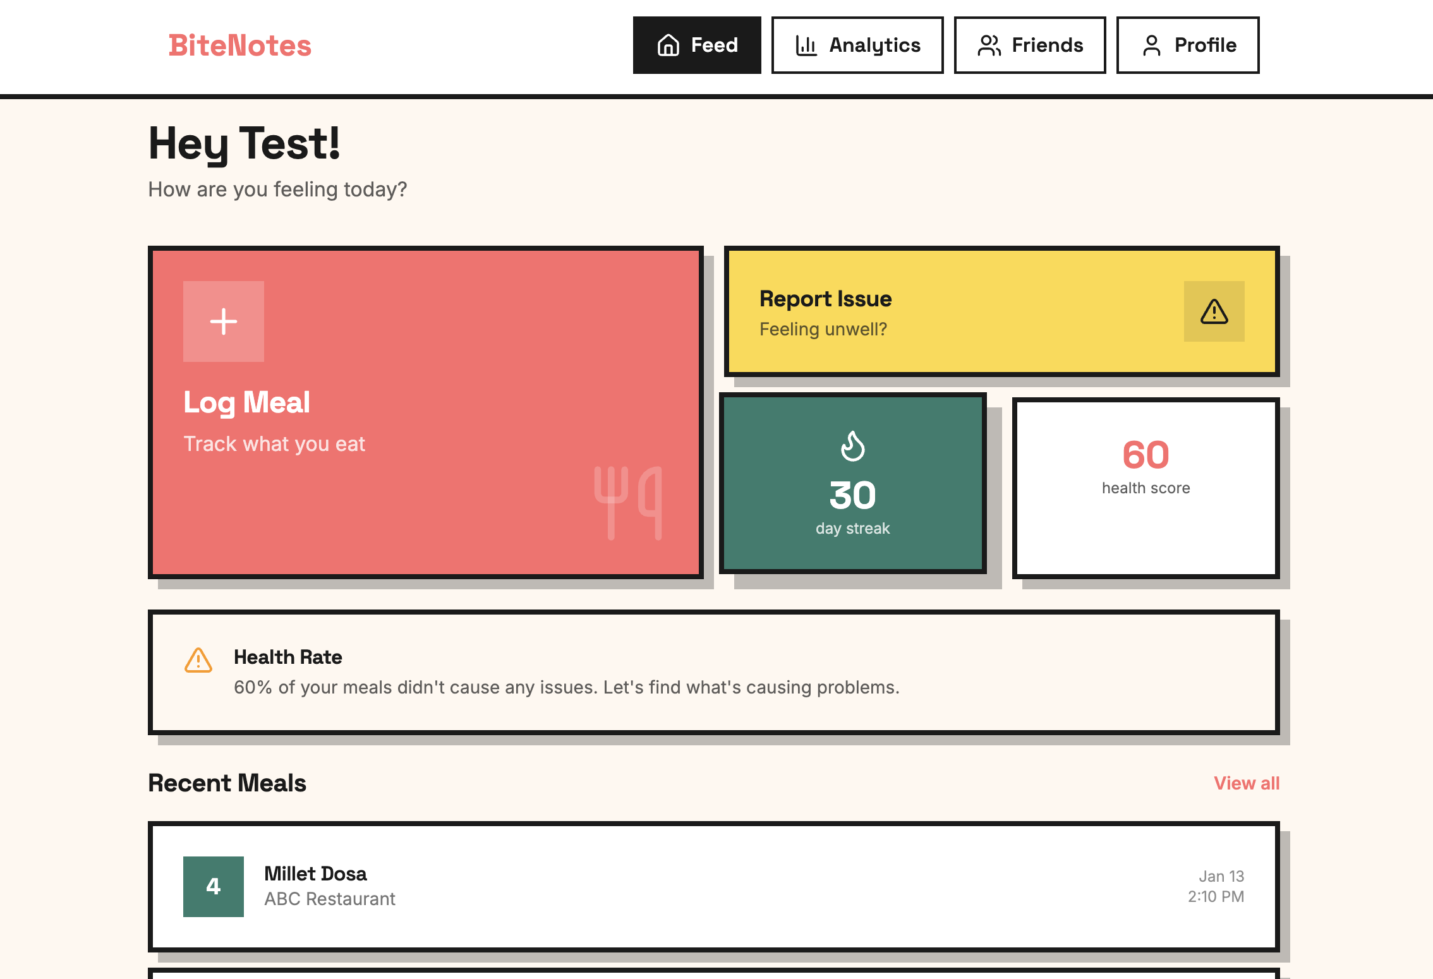Go to the Profile tab
The width and height of the screenshot is (1433, 979).
click(x=1205, y=45)
